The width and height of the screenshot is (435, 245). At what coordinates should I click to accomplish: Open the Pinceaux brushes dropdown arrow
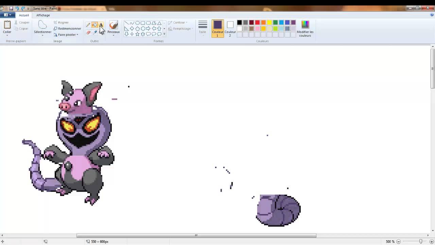(x=114, y=35)
